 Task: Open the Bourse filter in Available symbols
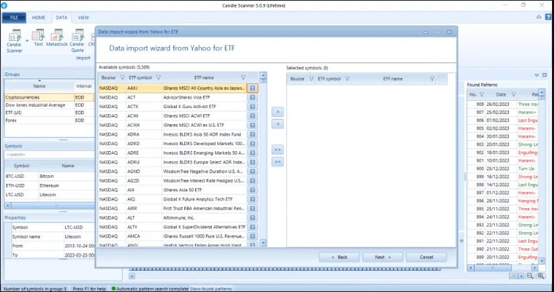point(122,78)
